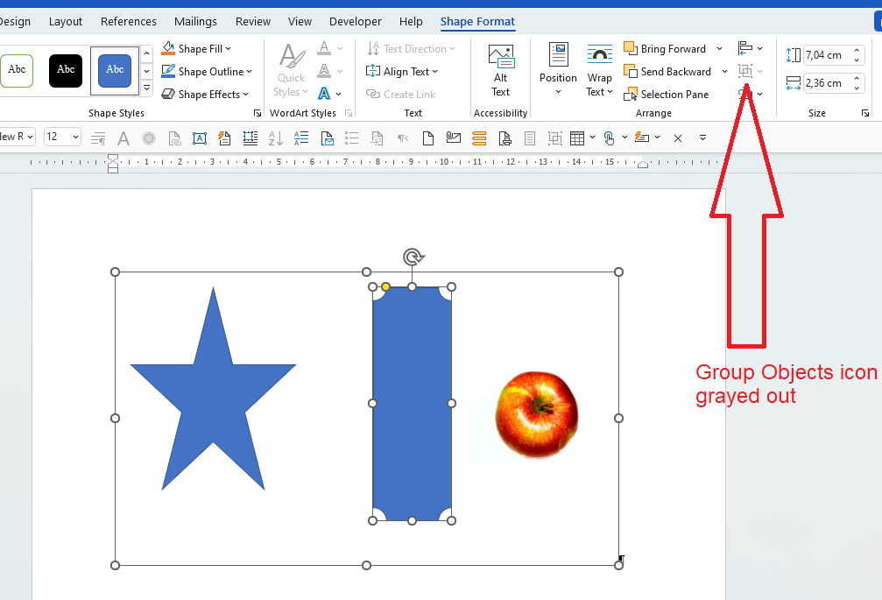The height and width of the screenshot is (600, 882).
Task: Open the Wrap Text options
Action: pos(600,69)
